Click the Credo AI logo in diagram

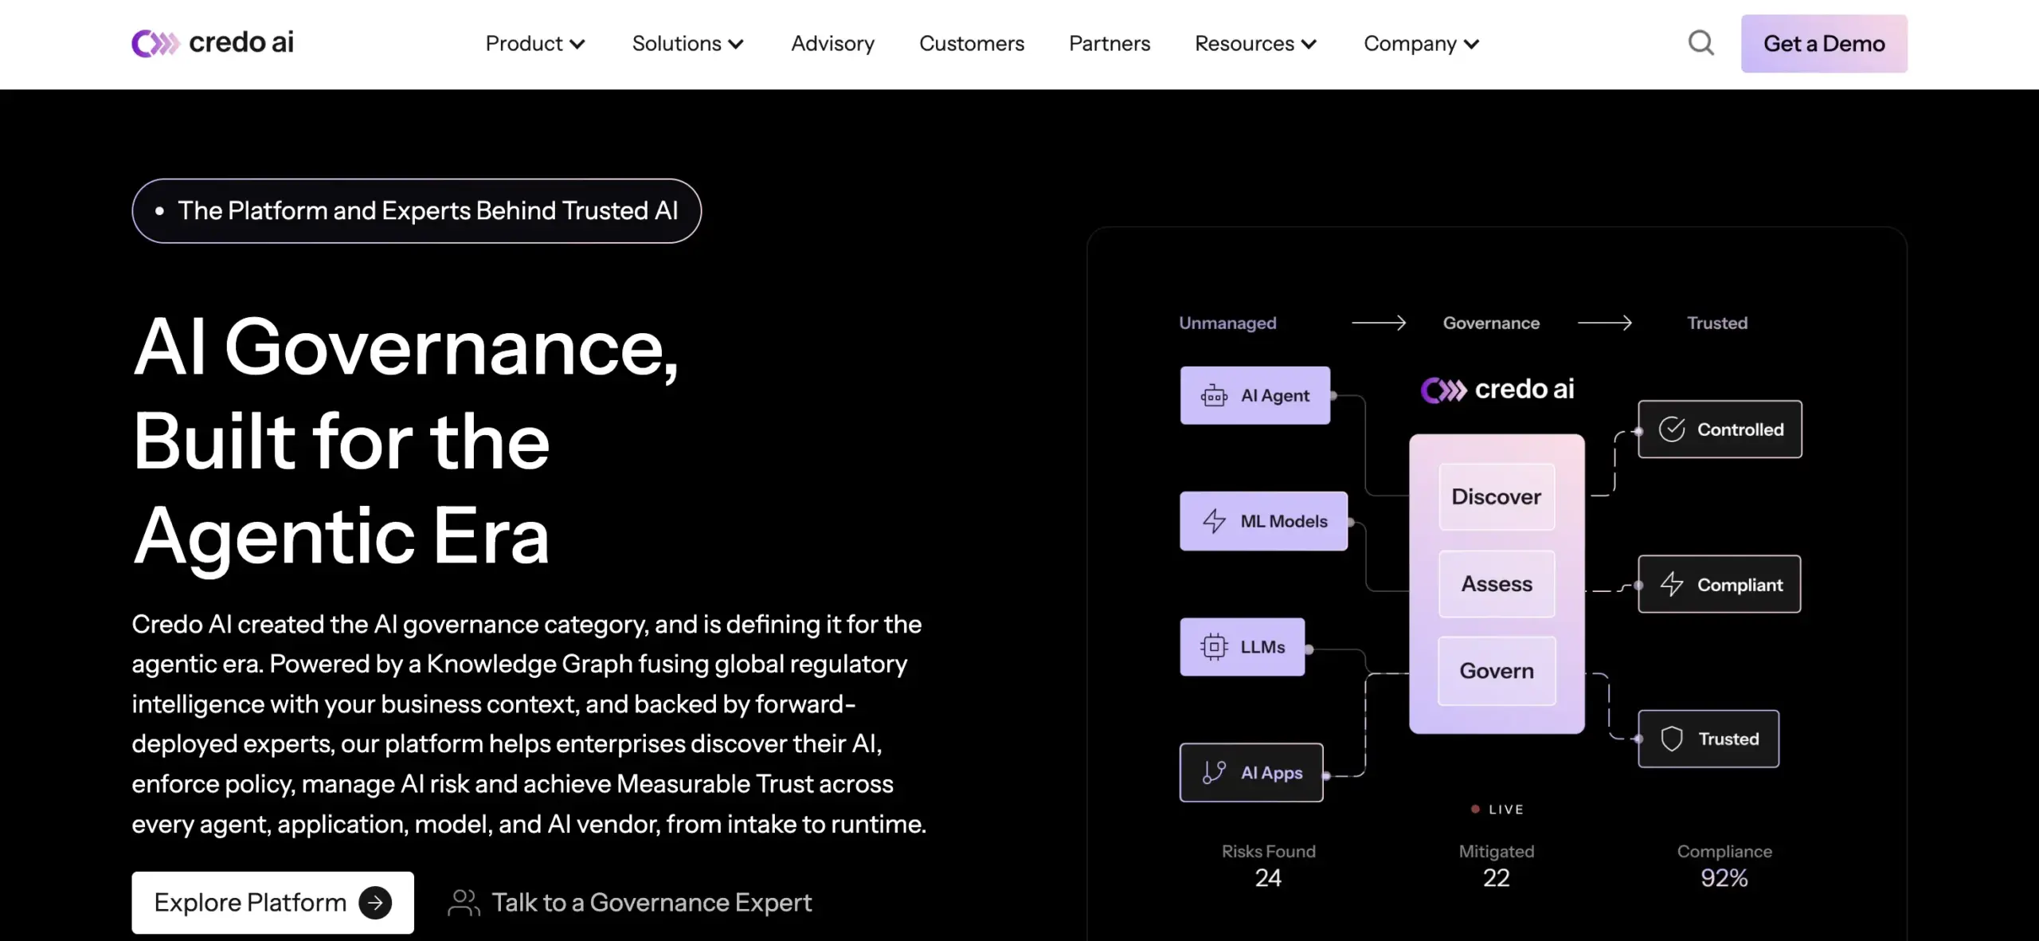click(1497, 390)
